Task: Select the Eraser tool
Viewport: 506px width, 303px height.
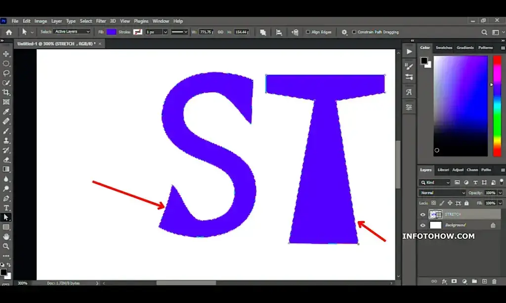Action: point(6,160)
